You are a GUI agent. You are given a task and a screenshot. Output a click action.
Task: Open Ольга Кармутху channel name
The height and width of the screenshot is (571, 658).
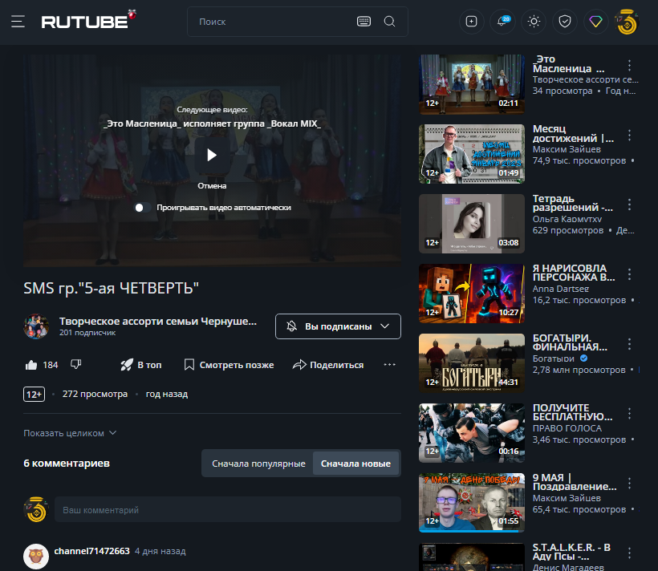tap(567, 219)
